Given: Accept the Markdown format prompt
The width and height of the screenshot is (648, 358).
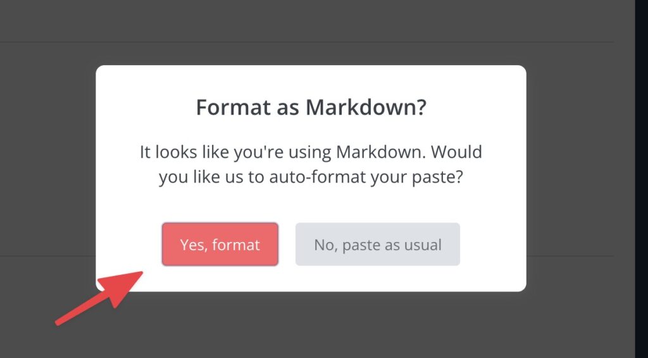Looking at the screenshot, I should click(x=220, y=244).
